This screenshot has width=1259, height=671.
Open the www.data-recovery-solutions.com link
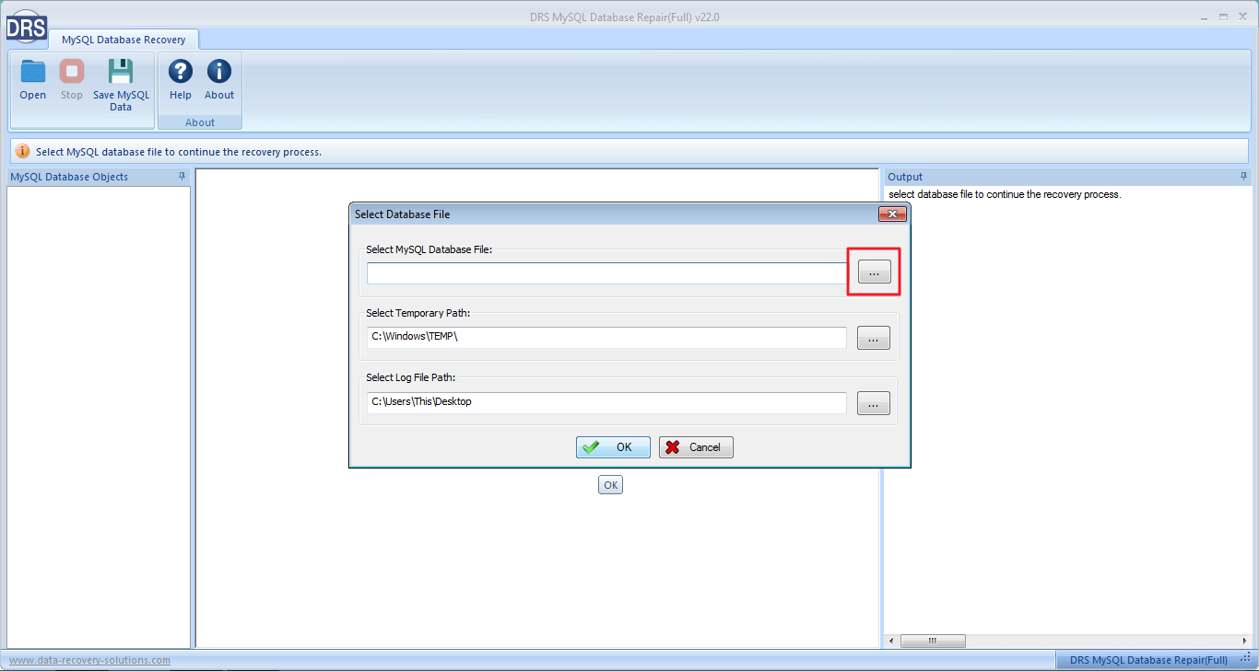click(x=89, y=660)
